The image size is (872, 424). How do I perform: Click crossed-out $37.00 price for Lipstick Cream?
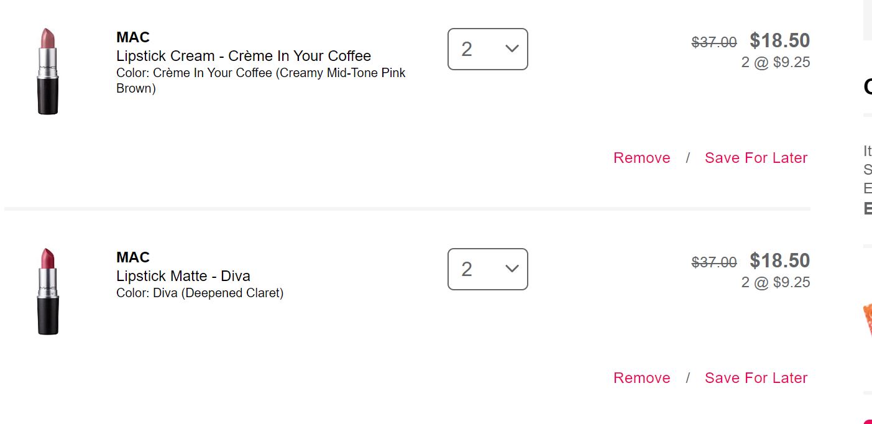pos(714,42)
